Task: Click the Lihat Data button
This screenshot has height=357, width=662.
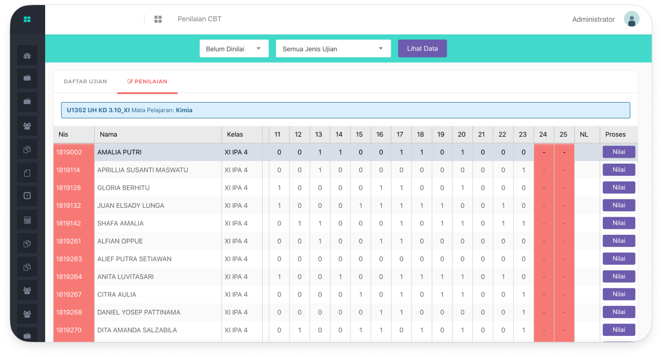Action: [x=422, y=48]
